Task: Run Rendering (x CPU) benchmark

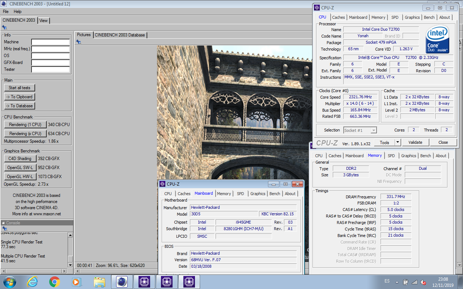Action: pos(25,134)
